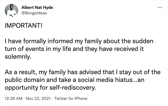Click the line starting "As a result, my family"
Viewport: 168px width, 106px height.
83,72
